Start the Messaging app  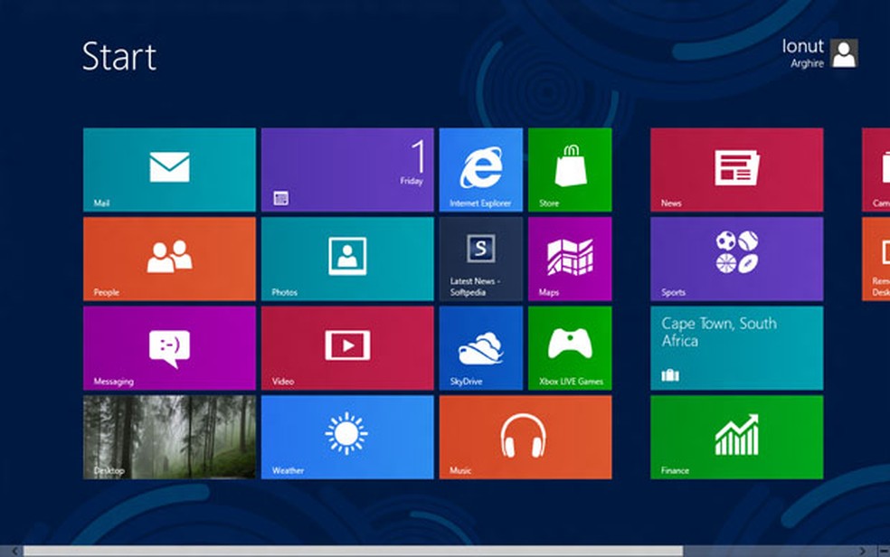tap(168, 348)
